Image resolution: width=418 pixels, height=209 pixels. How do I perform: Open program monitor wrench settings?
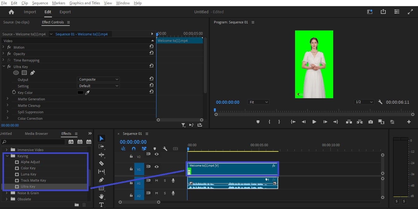click(x=380, y=102)
